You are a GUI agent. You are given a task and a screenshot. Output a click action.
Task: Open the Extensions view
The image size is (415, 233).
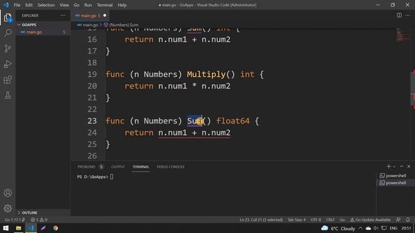point(8,80)
